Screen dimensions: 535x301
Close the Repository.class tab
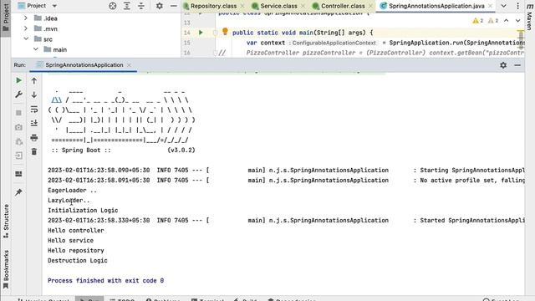click(x=242, y=6)
